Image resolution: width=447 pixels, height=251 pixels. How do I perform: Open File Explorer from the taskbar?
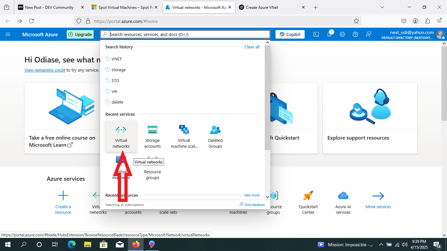click(87, 244)
